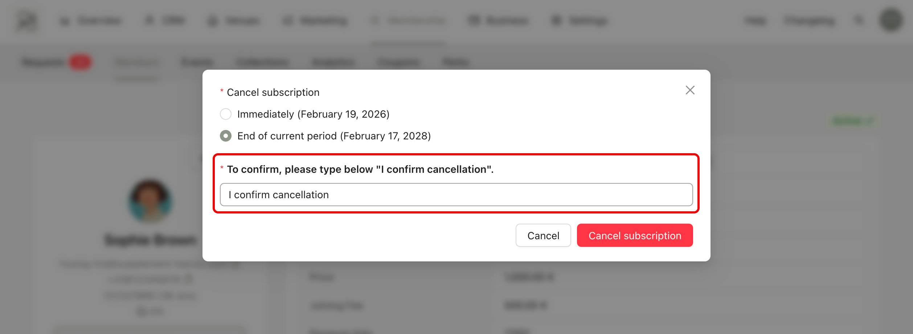Select End of current period radio option
The height and width of the screenshot is (334, 913).
226,136
